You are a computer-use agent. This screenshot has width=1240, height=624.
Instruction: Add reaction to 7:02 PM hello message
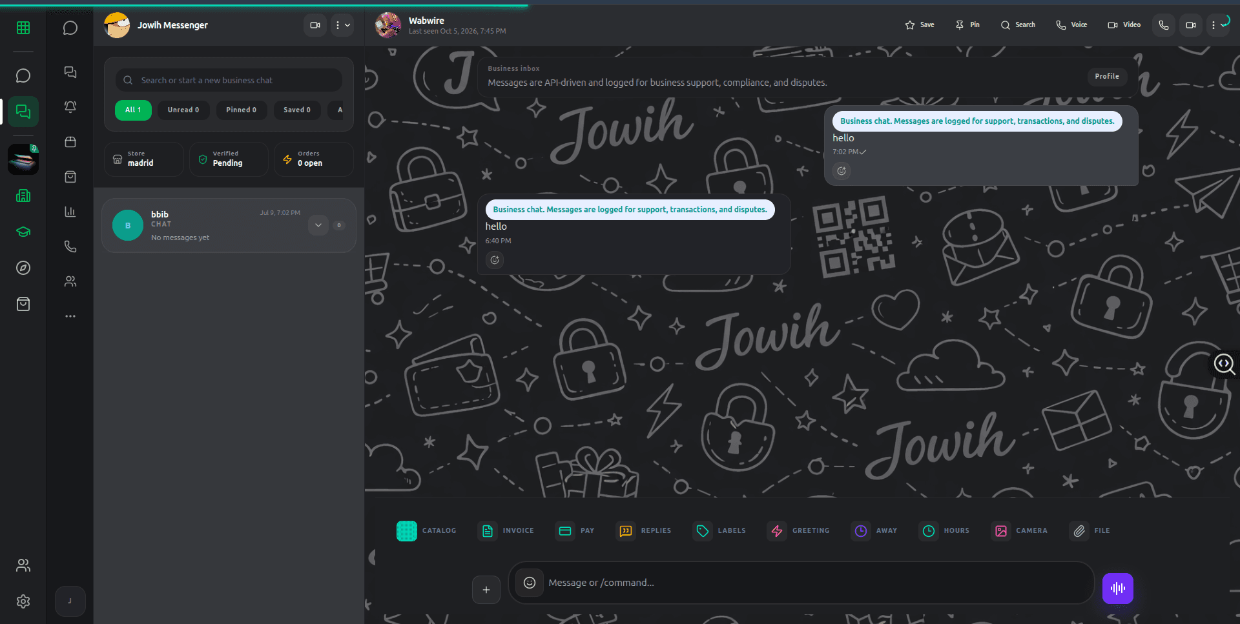coord(842,171)
